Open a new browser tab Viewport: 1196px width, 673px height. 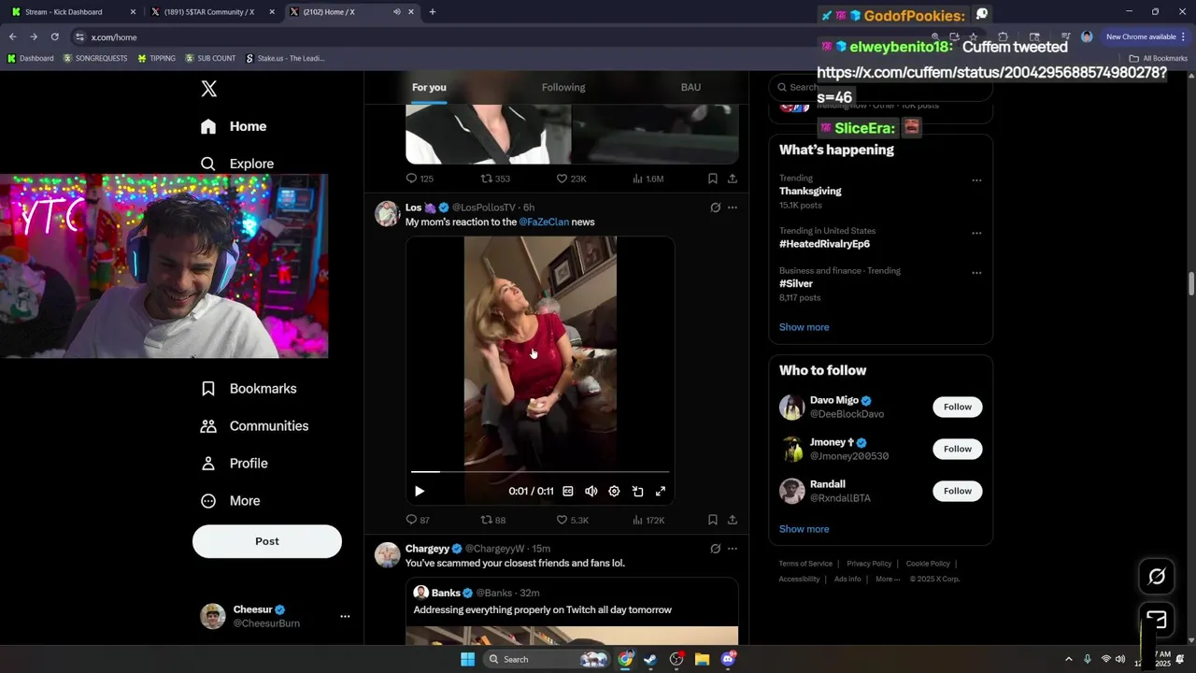[432, 12]
